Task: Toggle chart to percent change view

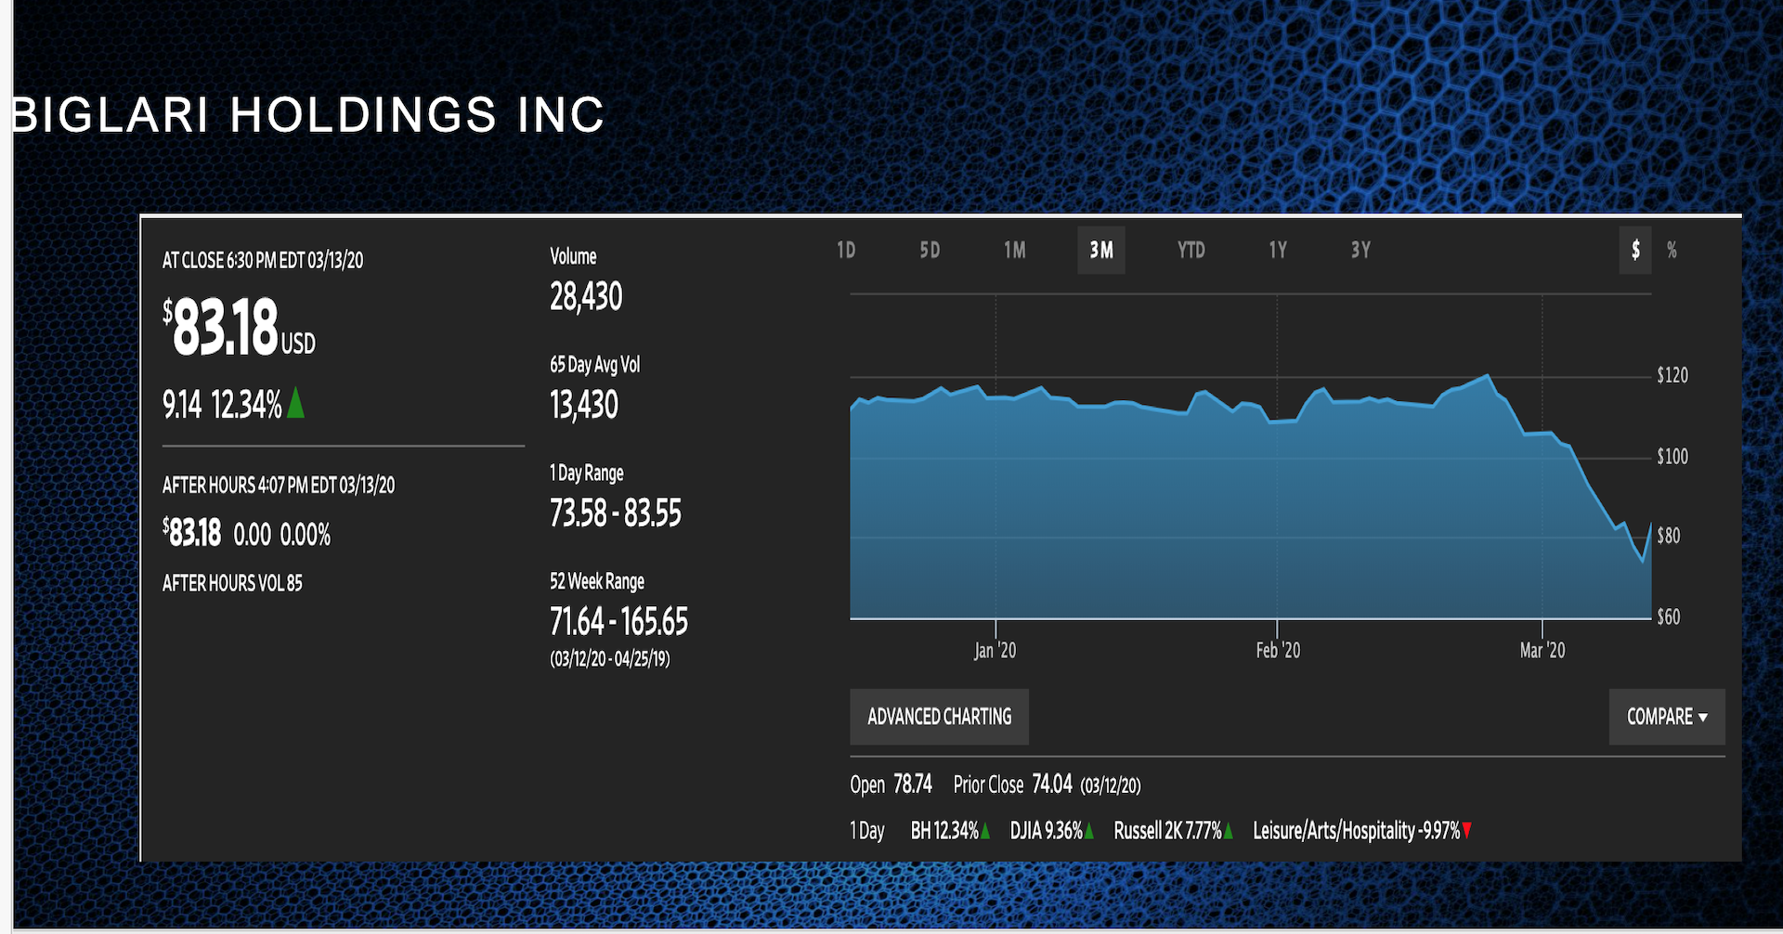Action: coord(1672,250)
